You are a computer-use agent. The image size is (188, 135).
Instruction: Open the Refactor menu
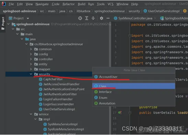[68, 4]
